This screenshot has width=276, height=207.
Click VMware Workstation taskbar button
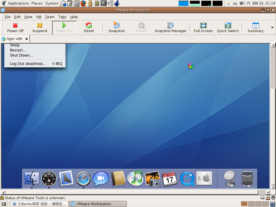click(98, 204)
